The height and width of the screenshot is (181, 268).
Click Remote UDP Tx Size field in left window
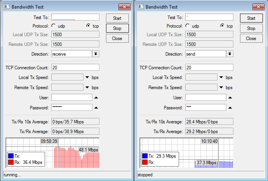coord(75,44)
